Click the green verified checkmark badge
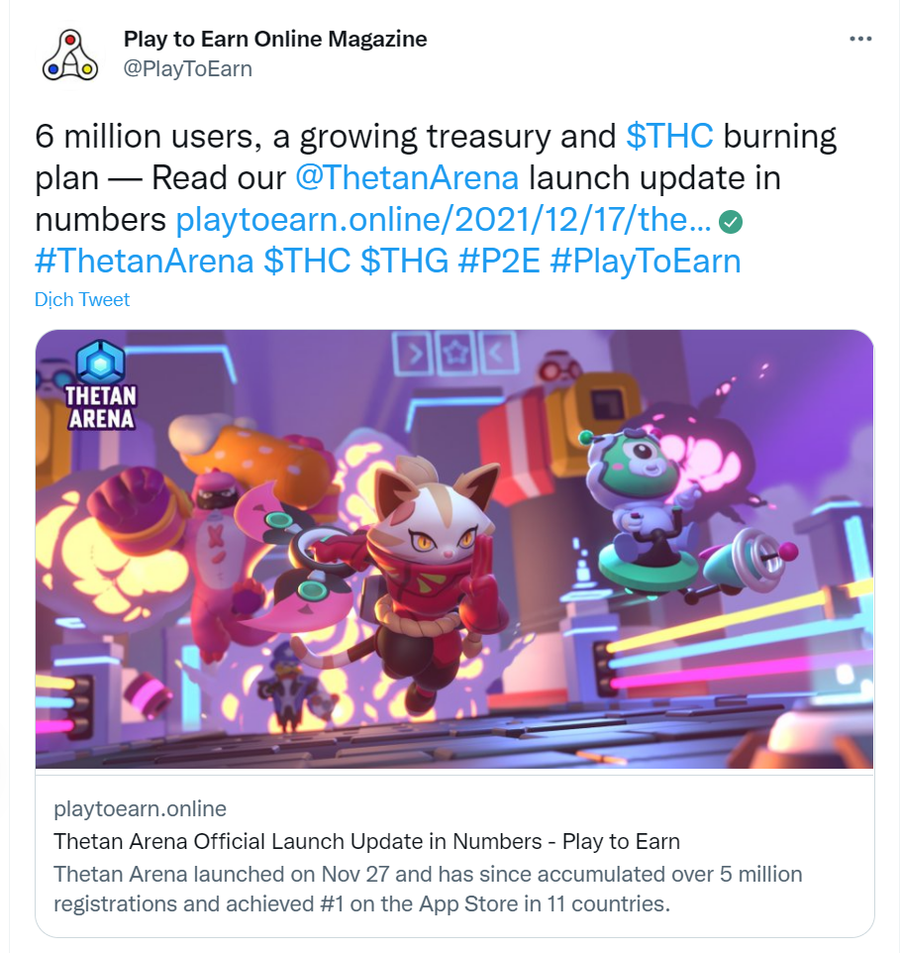Viewport: 902px width, 953px height. 730,222
